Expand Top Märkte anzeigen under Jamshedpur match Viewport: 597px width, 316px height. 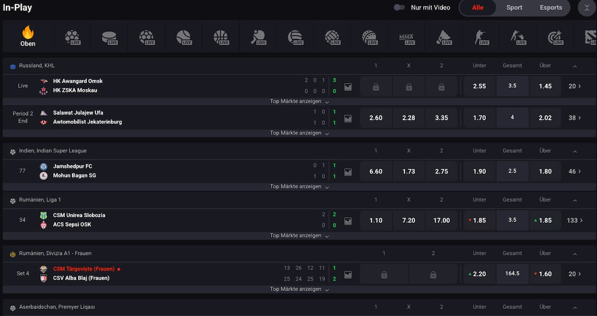[299, 186]
